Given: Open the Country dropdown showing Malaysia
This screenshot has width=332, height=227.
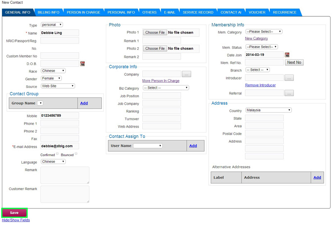Looking at the screenshot, I should click(x=269, y=110).
